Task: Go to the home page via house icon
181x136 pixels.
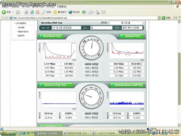Action: 38,12
